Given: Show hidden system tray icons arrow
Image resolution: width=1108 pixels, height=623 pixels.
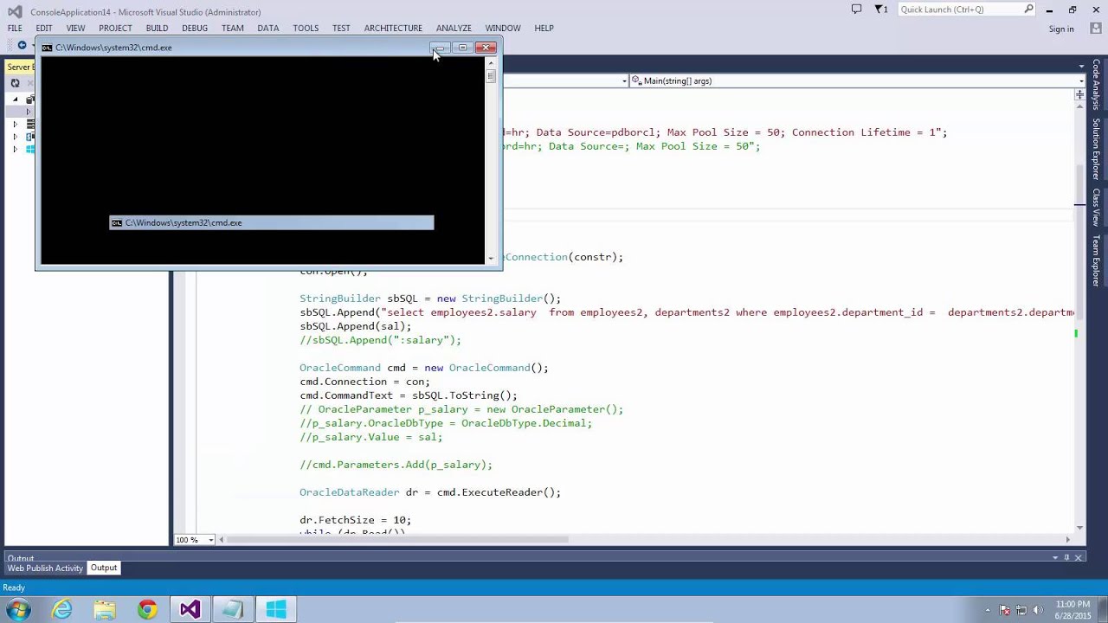Looking at the screenshot, I should (989, 610).
